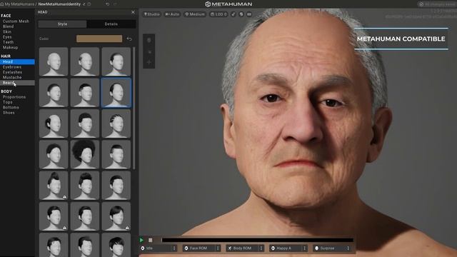Screen dimensions: 457x257
Task: Select Eyelashes under Hair
Action: (12, 72)
